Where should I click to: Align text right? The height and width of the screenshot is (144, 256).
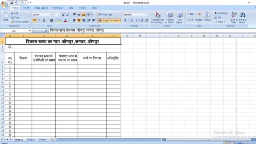(x=84, y=20)
